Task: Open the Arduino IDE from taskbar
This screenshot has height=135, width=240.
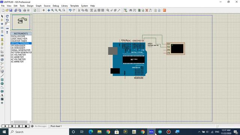Action: pos(160,132)
